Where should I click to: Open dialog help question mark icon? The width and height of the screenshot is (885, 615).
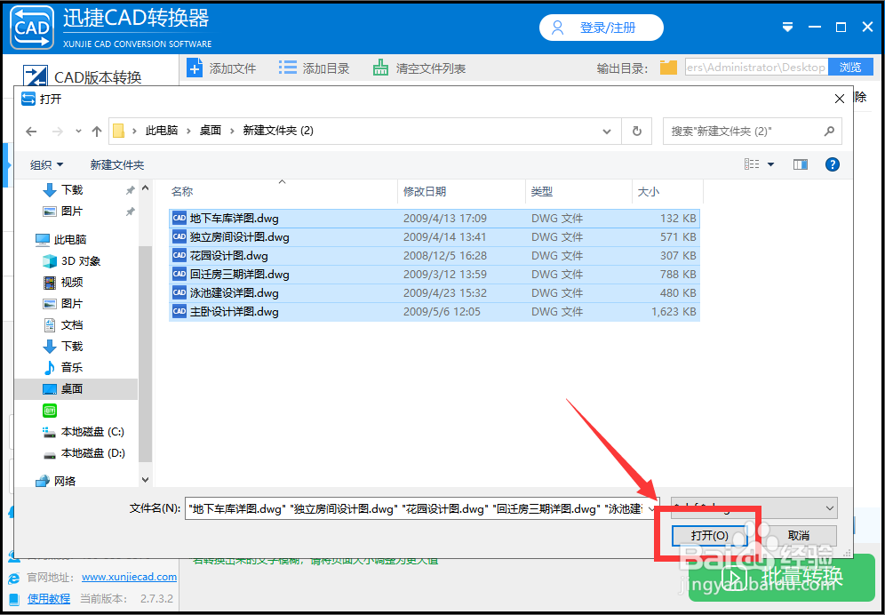coord(832,164)
